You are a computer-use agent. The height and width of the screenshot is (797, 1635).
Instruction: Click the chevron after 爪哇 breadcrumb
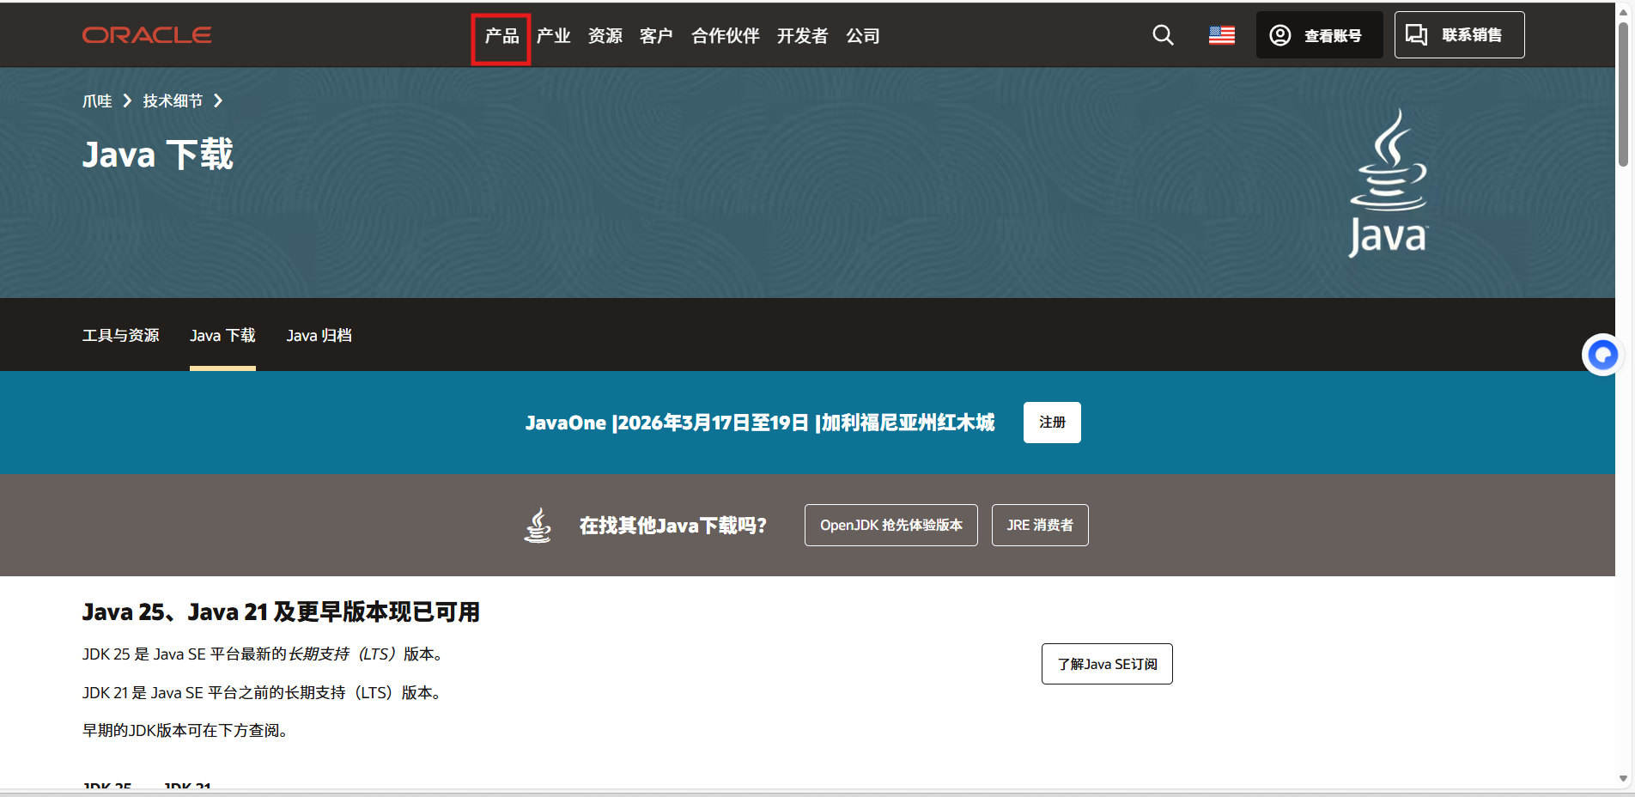127,101
